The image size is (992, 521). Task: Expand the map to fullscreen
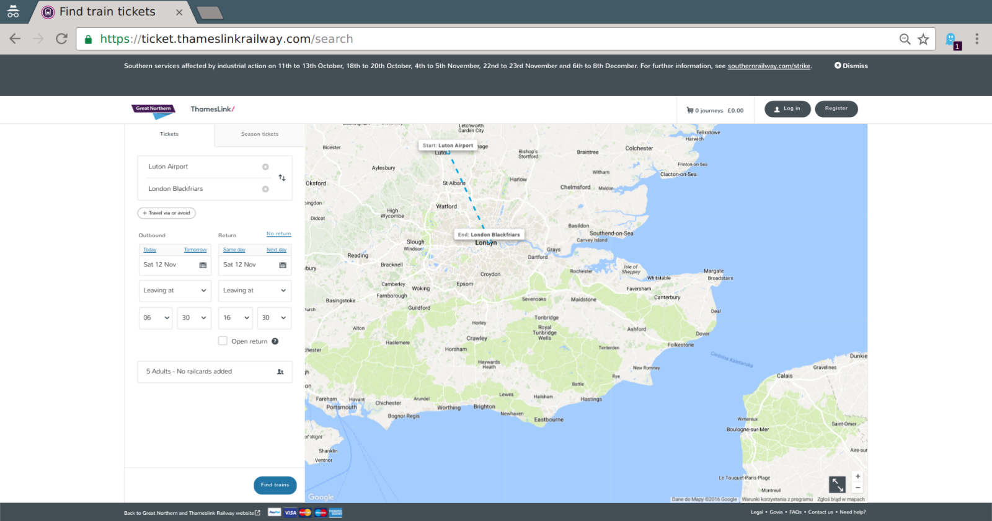[x=837, y=484]
